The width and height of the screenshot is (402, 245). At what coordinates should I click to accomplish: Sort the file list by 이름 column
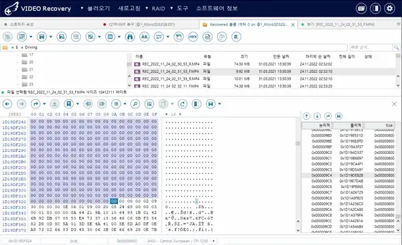[139, 56]
